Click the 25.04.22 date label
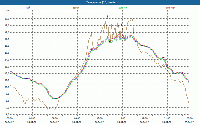The height and width of the screenshot is (125, 200). point(189,122)
